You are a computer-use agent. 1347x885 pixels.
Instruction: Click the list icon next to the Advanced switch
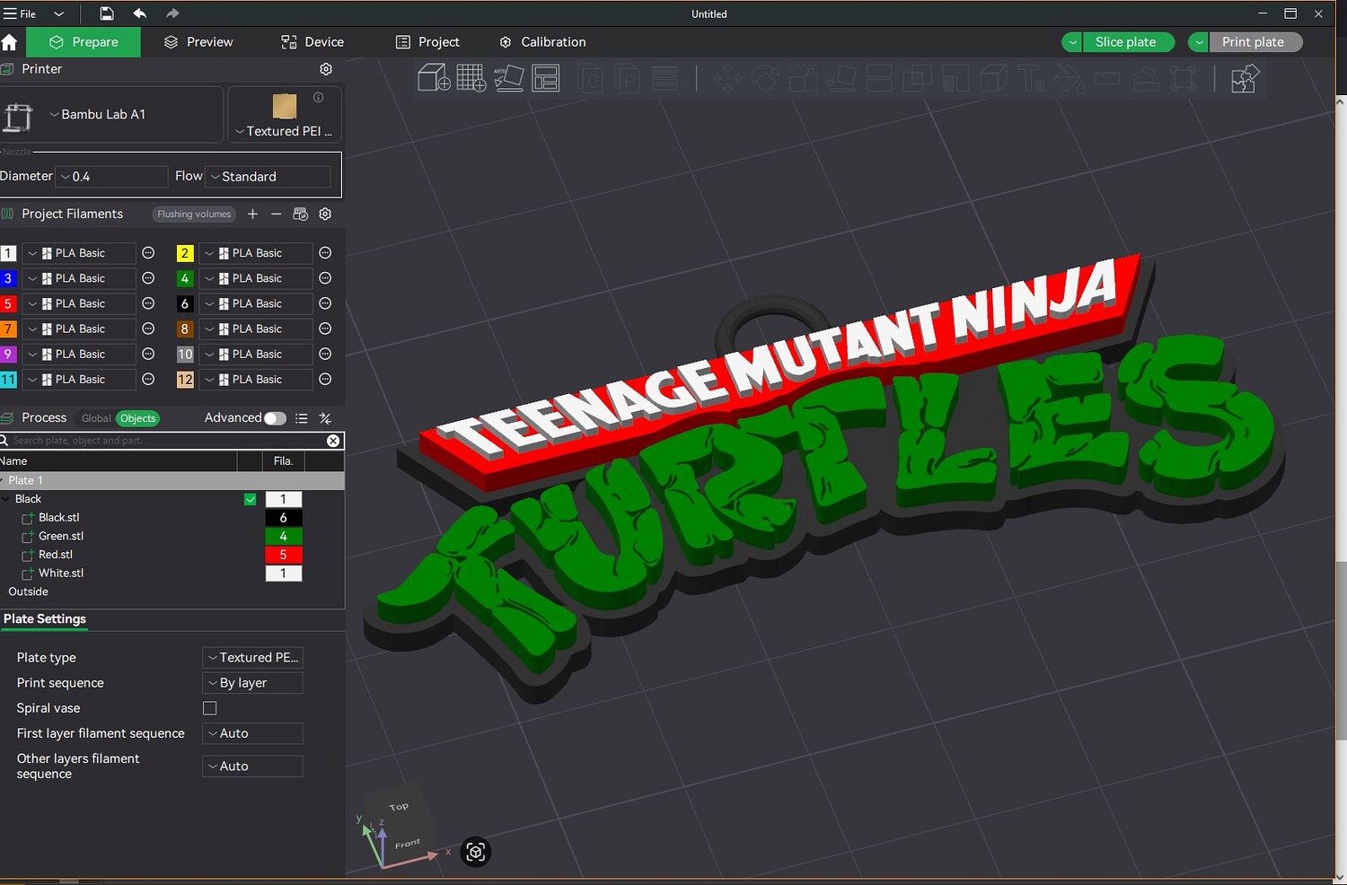point(302,418)
